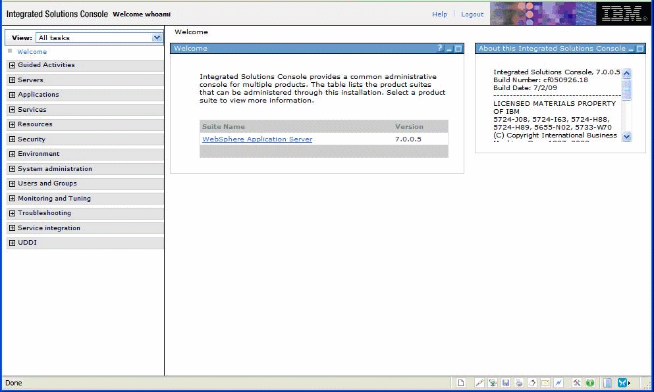Expand the System administration node

12,169
